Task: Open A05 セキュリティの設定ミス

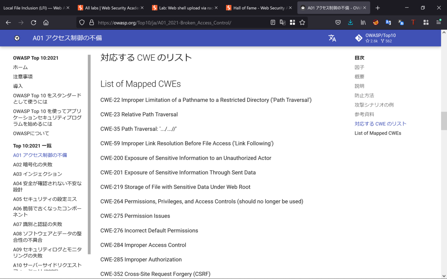Action: point(45,199)
